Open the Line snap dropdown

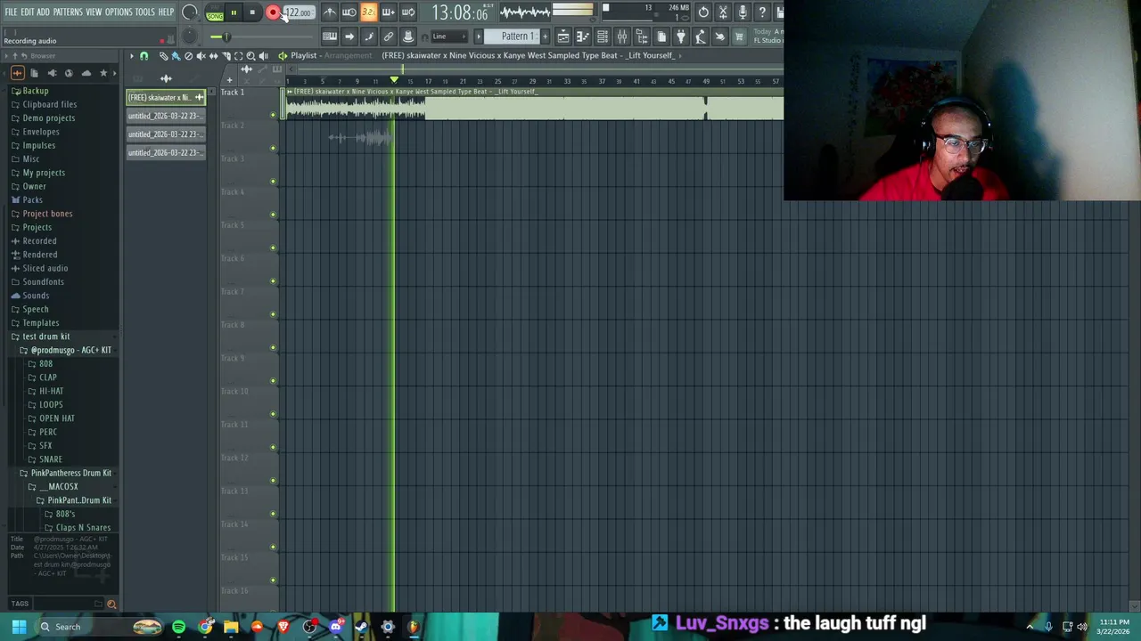(x=448, y=37)
